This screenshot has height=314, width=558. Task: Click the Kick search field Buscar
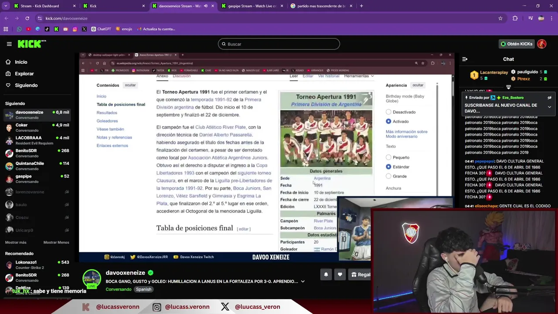click(279, 44)
